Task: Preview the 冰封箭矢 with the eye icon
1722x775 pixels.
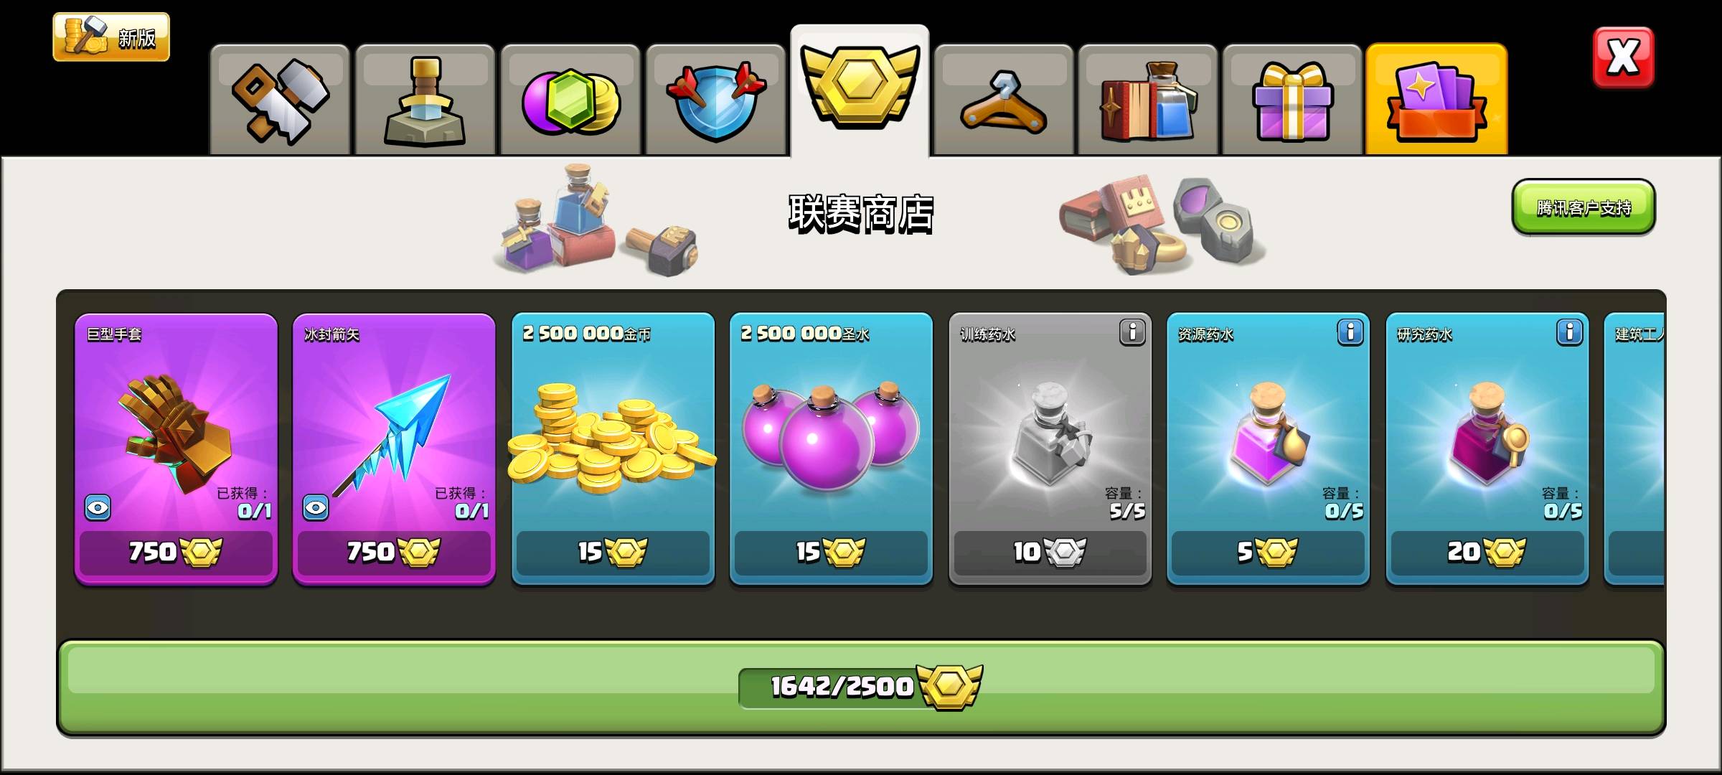Action: coord(316,508)
